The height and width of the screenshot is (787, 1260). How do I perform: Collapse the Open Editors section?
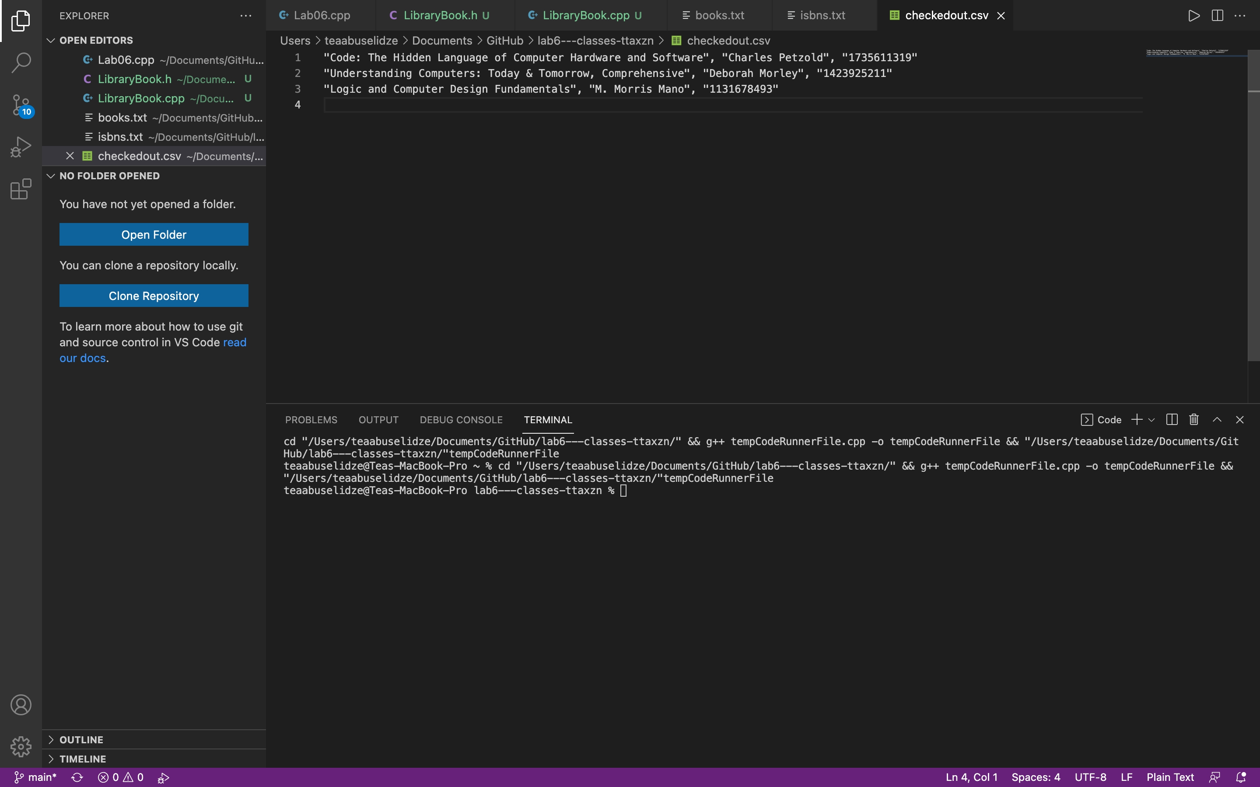tap(50, 40)
